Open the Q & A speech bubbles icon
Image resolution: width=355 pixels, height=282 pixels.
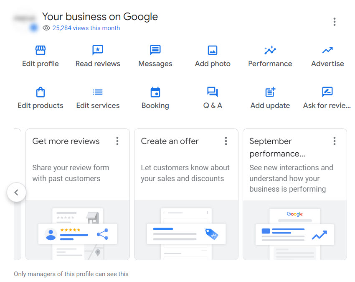pyautogui.click(x=213, y=92)
